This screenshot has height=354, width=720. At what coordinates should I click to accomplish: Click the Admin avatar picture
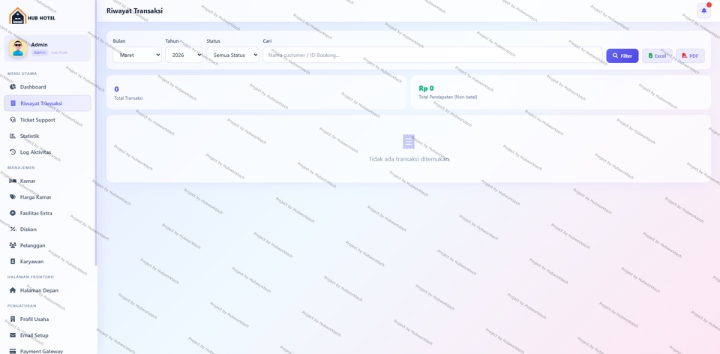pyautogui.click(x=18, y=48)
